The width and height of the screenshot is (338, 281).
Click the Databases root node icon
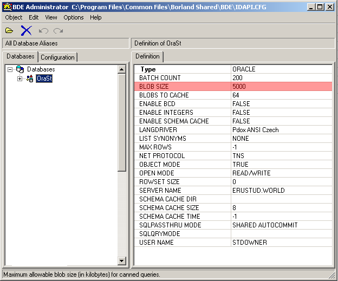pos(20,69)
